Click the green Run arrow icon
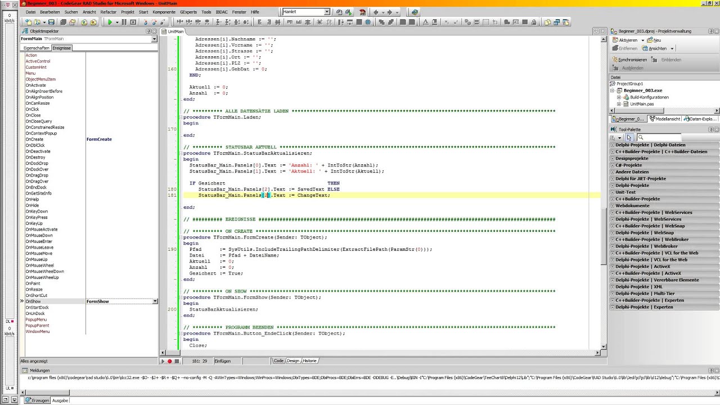Screen dimensions: 720x405 pos(110,22)
